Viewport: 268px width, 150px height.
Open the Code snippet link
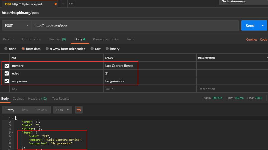(x=264, y=39)
